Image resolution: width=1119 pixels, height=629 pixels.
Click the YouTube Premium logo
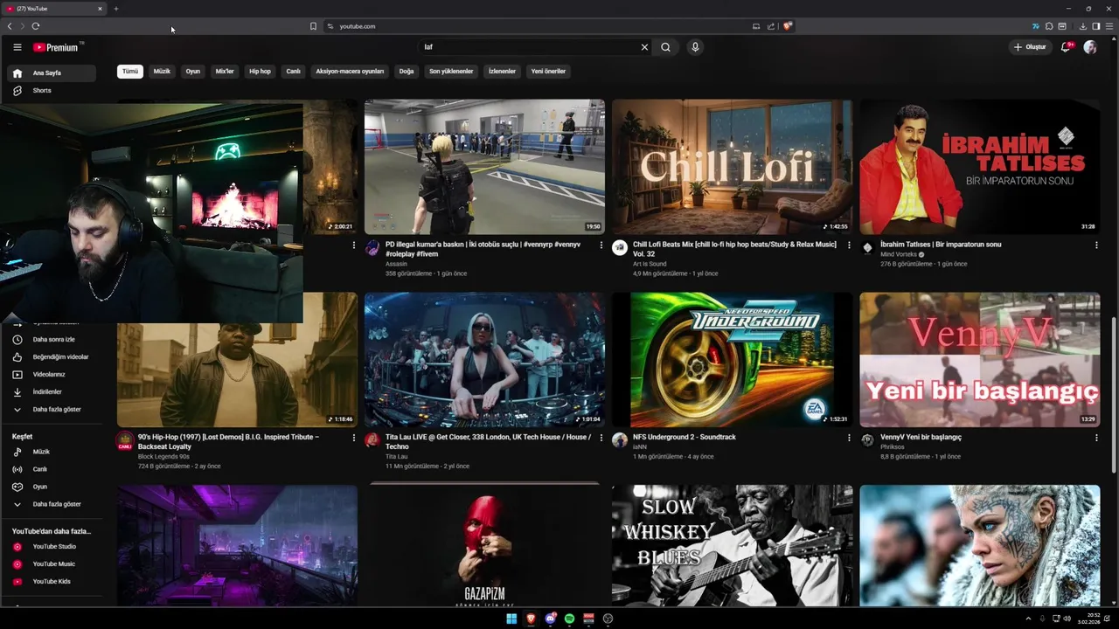coord(56,47)
